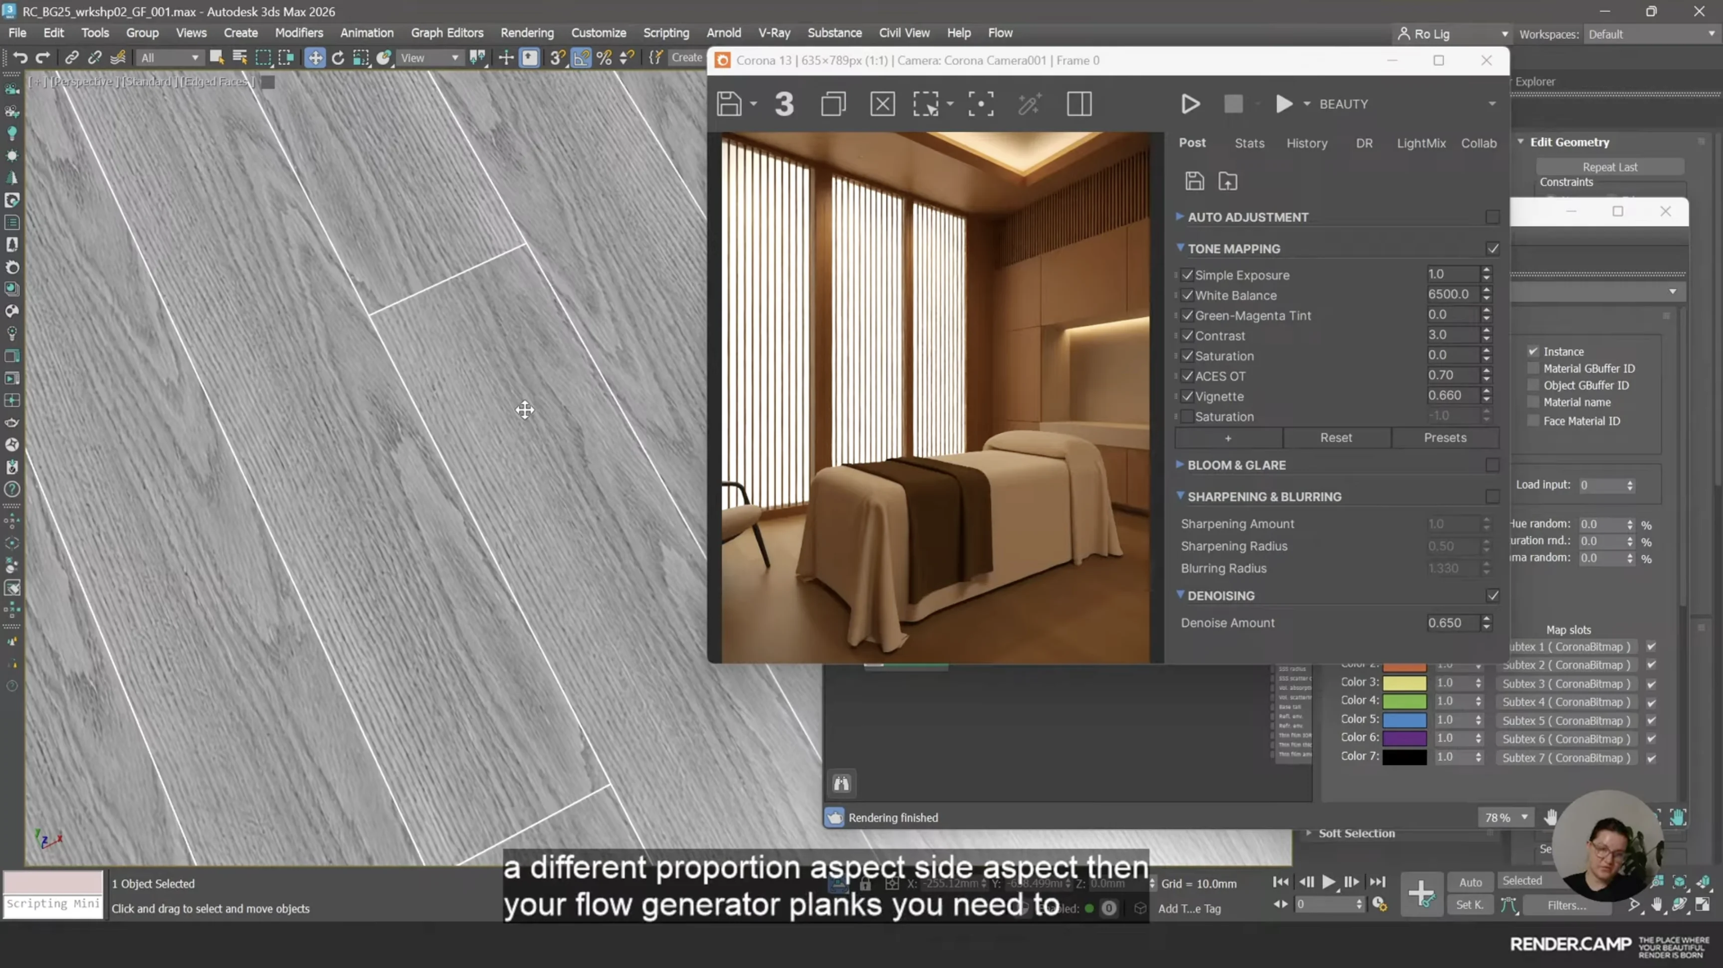Image resolution: width=1723 pixels, height=968 pixels.
Task: Click the Undo arrow in main toolbar
Action: [20, 57]
